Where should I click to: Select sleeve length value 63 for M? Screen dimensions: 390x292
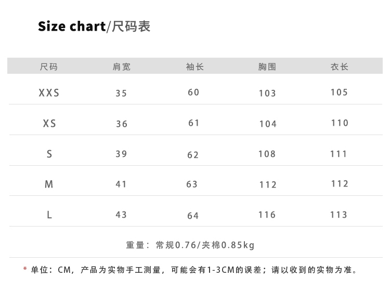point(192,184)
